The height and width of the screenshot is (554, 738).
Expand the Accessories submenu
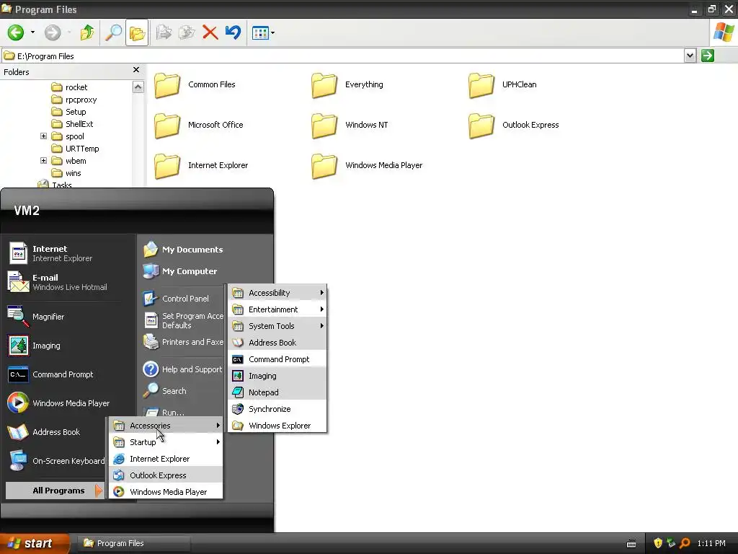click(167, 426)
